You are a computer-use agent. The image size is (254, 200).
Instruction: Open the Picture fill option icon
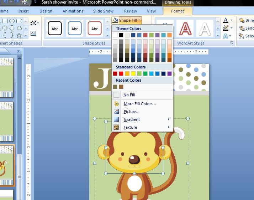coord(116,112)
